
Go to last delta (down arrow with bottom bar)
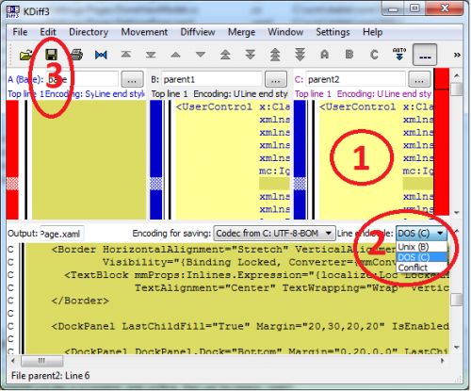pyautogui.click(x=151, y=55)
